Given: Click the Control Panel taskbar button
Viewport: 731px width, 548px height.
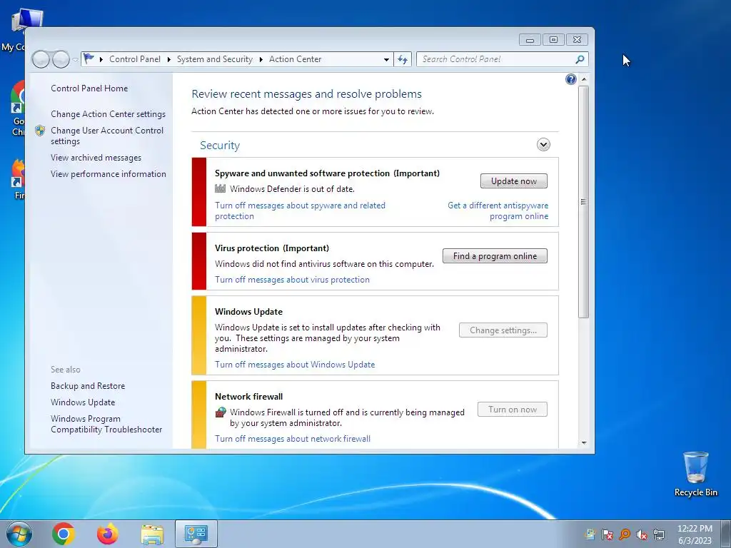Looking at the screenshot, I should 196,534.
